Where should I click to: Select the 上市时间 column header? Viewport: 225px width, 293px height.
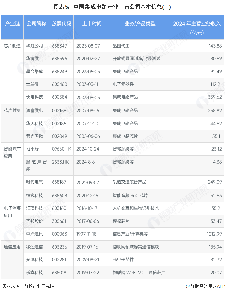(92, 24)
